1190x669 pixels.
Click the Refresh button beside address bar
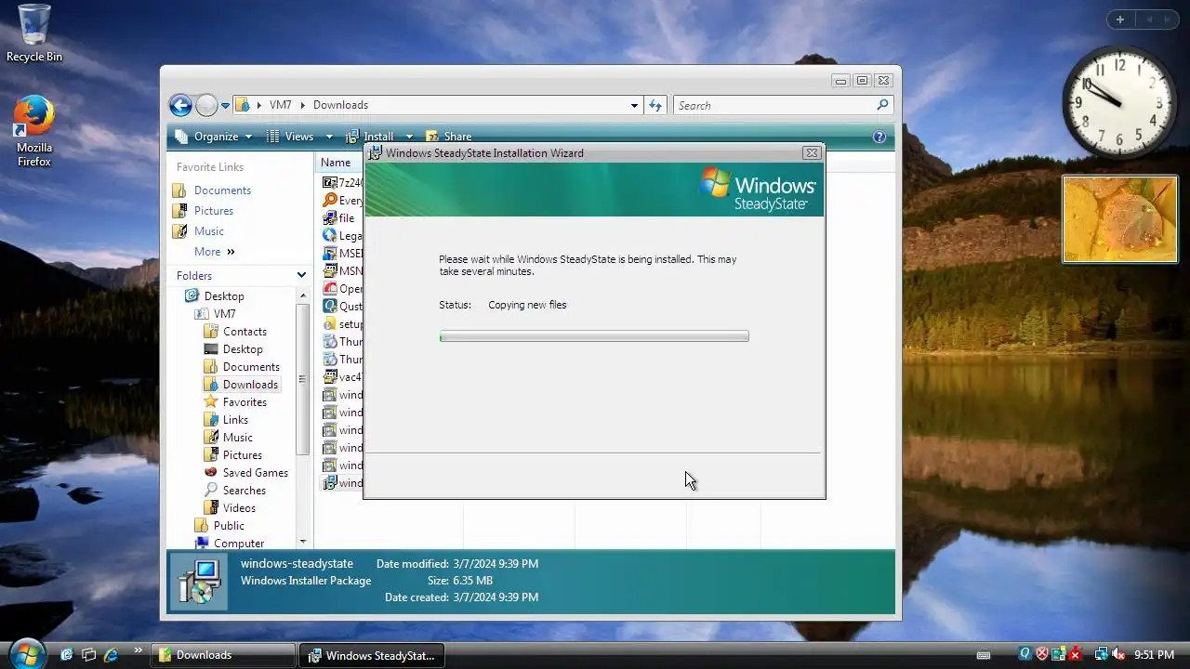[x=655, y=106]
